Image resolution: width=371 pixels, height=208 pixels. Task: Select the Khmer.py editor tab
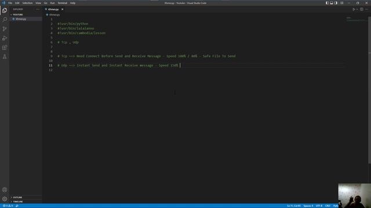point(53,9)
